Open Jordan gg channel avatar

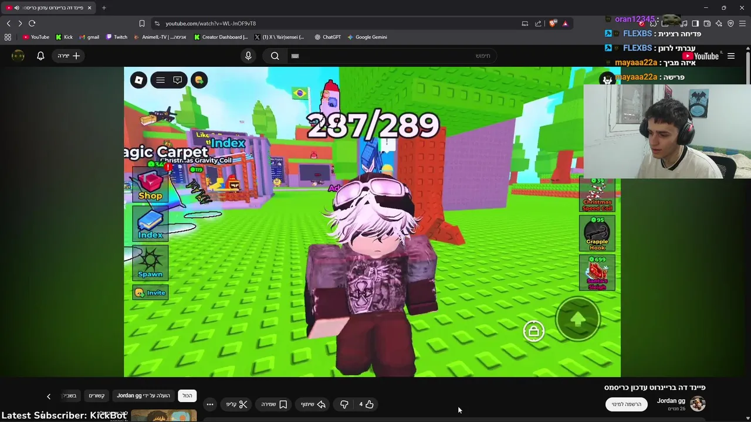coord(698,404)
